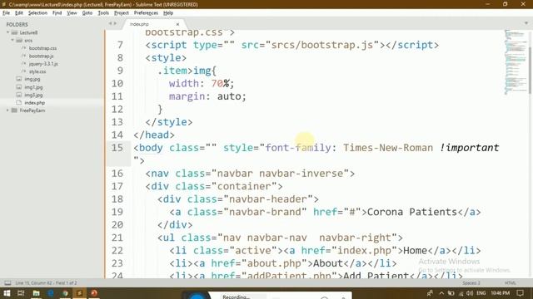The image size is (533, 299).
Task: Open the Find menu
Action: [57, 13]
